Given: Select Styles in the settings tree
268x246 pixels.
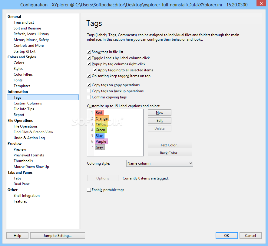Looking at the screenshot, I should (x=18, y=69).
